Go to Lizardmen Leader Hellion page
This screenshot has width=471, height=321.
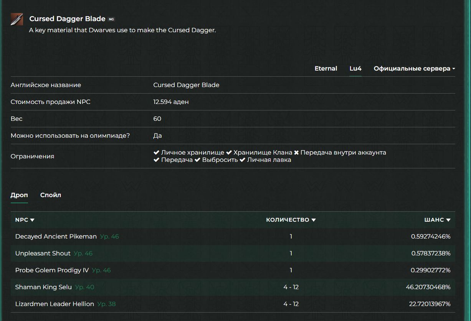point(55,304)
